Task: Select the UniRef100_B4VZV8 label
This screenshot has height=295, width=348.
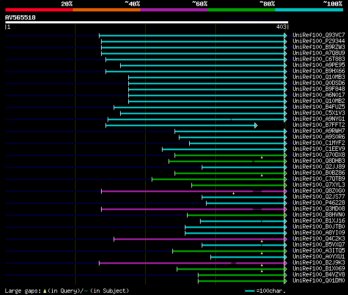Action: 319,275
